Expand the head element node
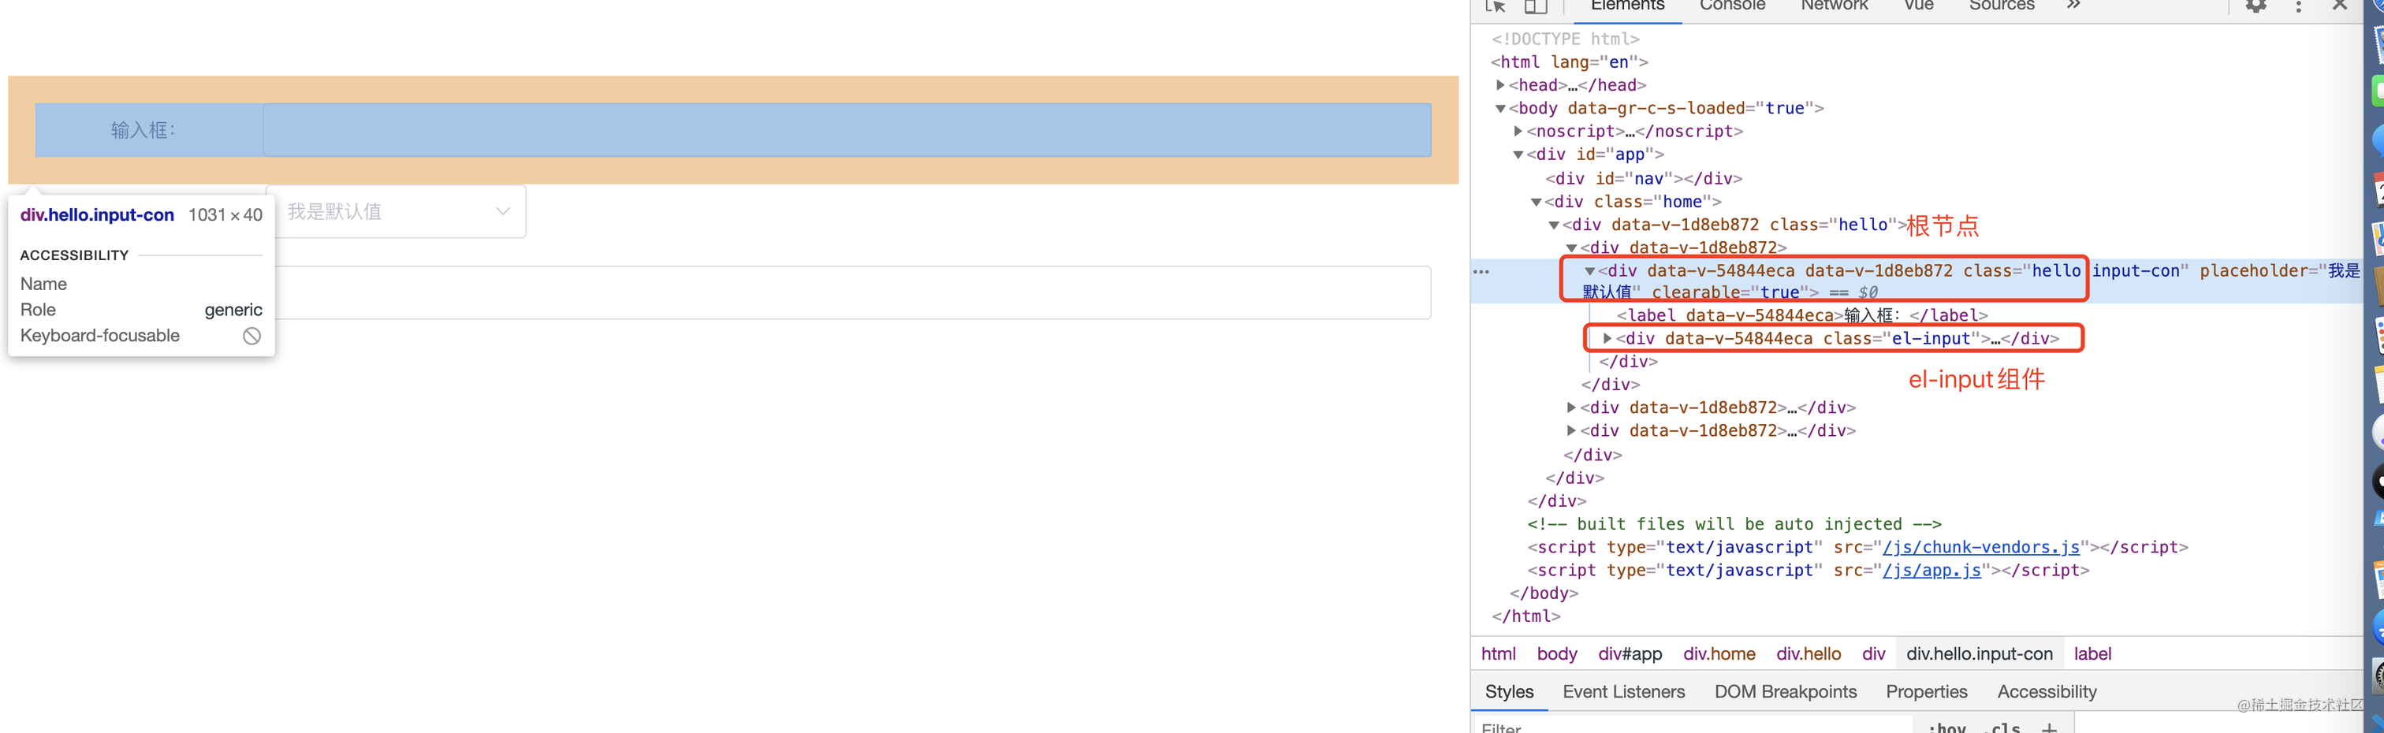2384x733 pixels. tap(1500, 85)
